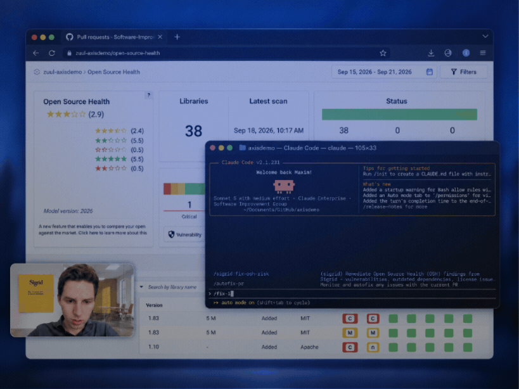Open the help question mark on health card
519x389 pixels.
tap(149, 95)
